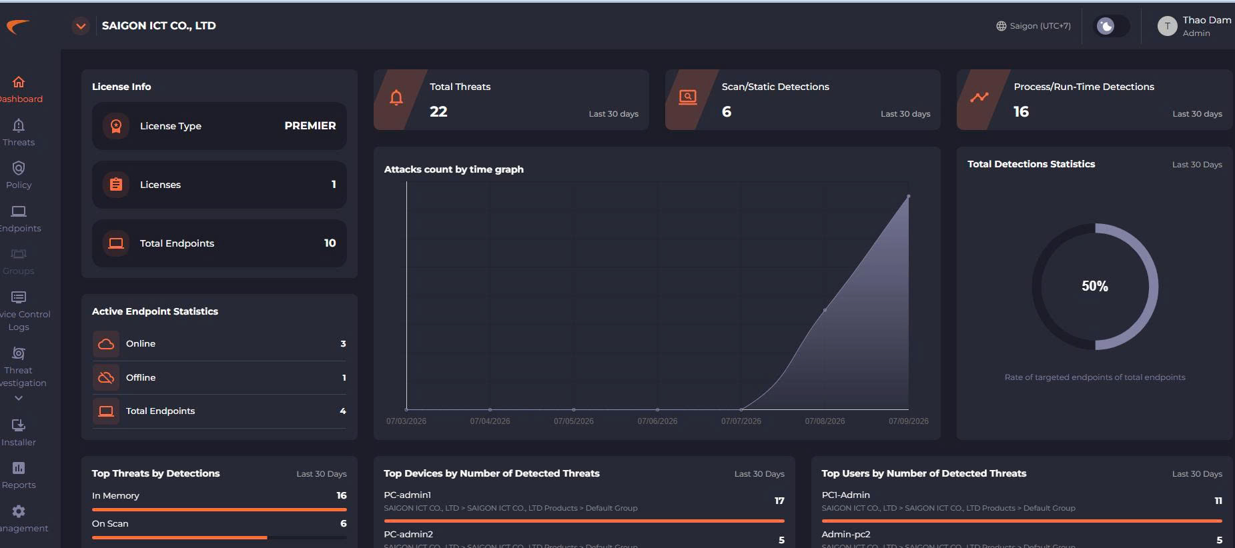Open the Reports chart icon

pos(19,468)
